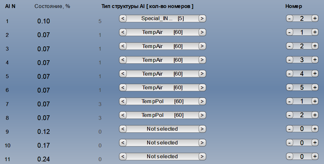Click next-type arrow on AI 11 row
The height and width of the screenshot is (164, 324).
click(x=202, y=156)
